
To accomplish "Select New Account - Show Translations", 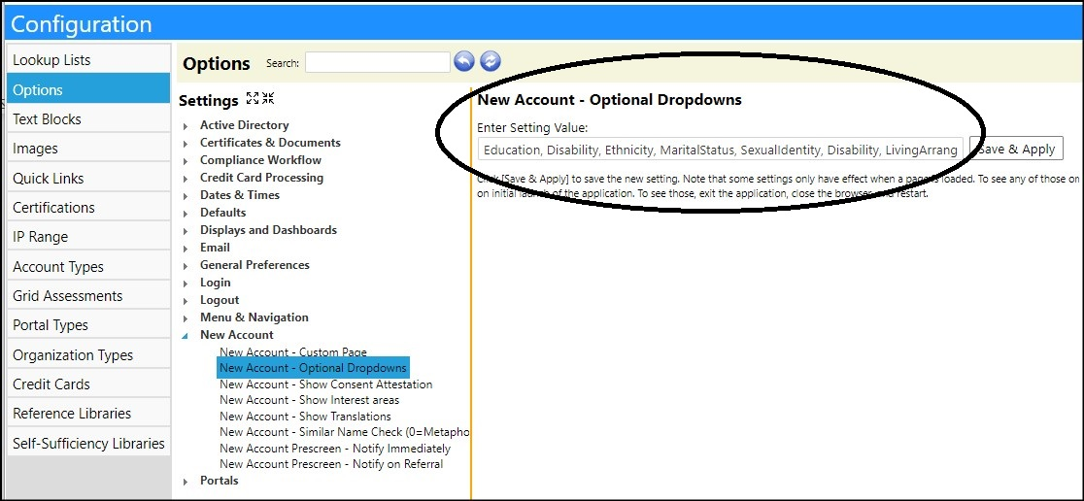I will coord(305,417).
